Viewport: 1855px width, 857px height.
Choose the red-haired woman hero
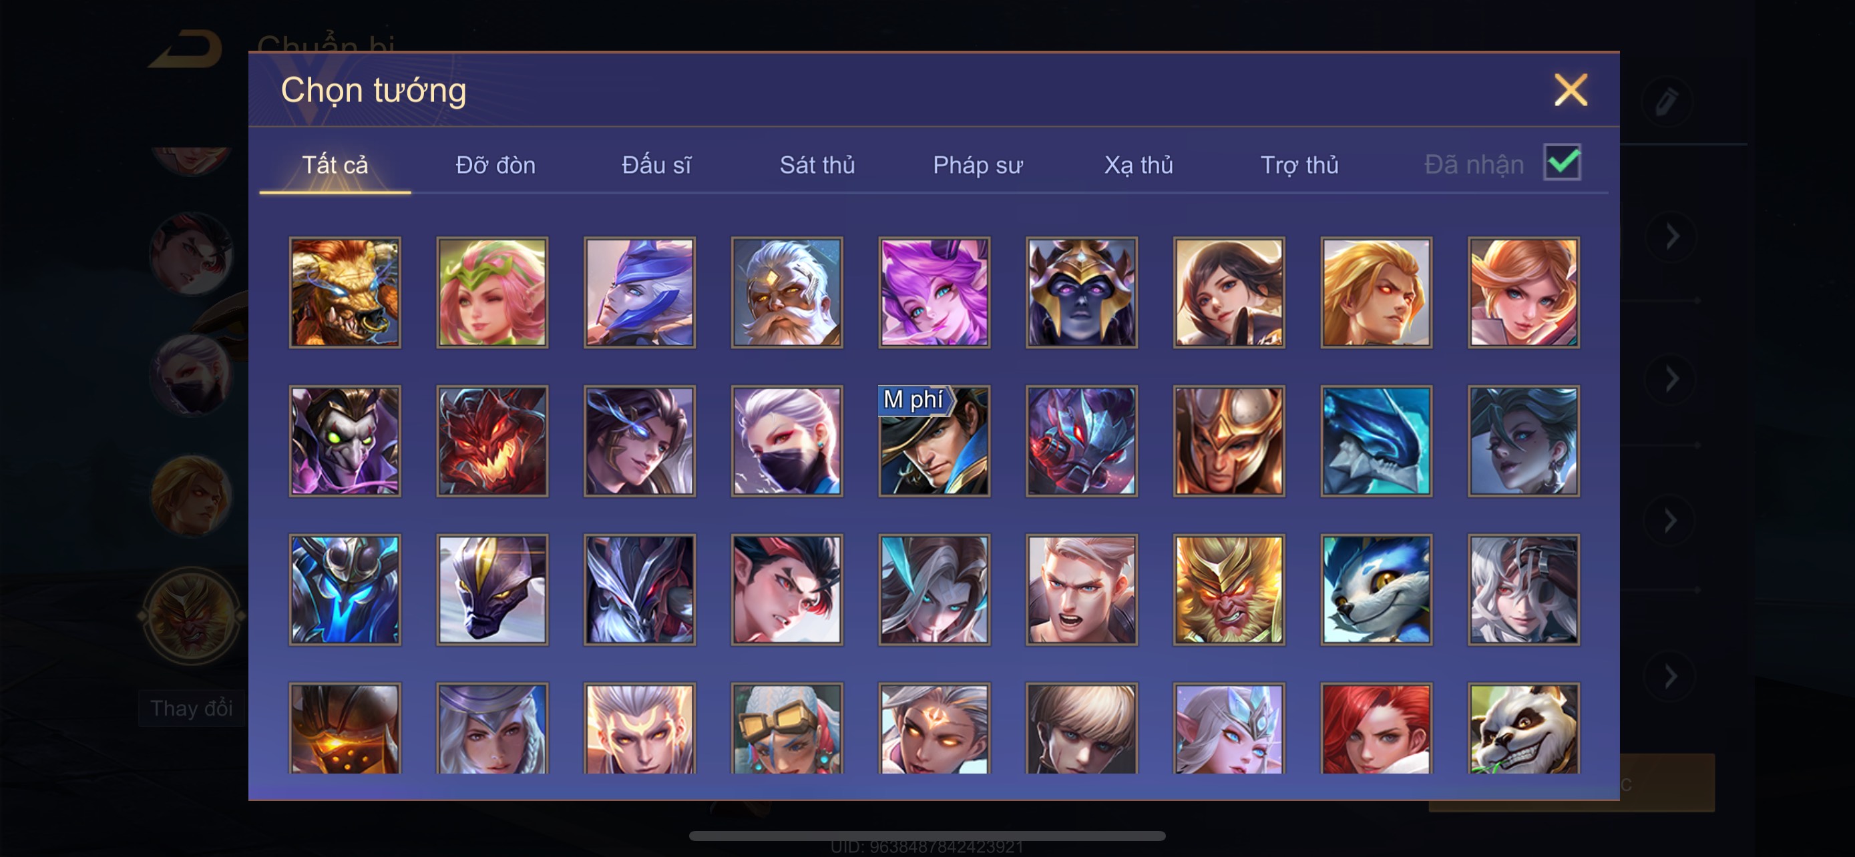tap(1376, 728)
